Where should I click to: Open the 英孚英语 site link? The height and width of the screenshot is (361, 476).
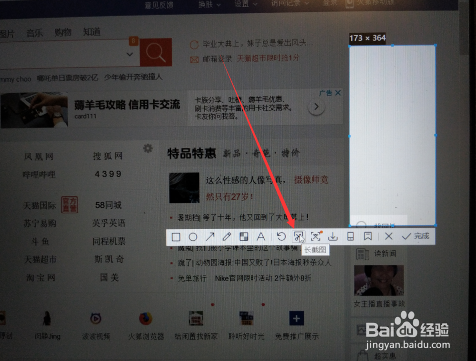[109, 223]
